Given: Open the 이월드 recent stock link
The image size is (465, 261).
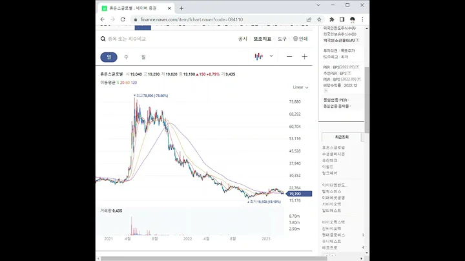Looking at the screenshot, I should point(327,167).
